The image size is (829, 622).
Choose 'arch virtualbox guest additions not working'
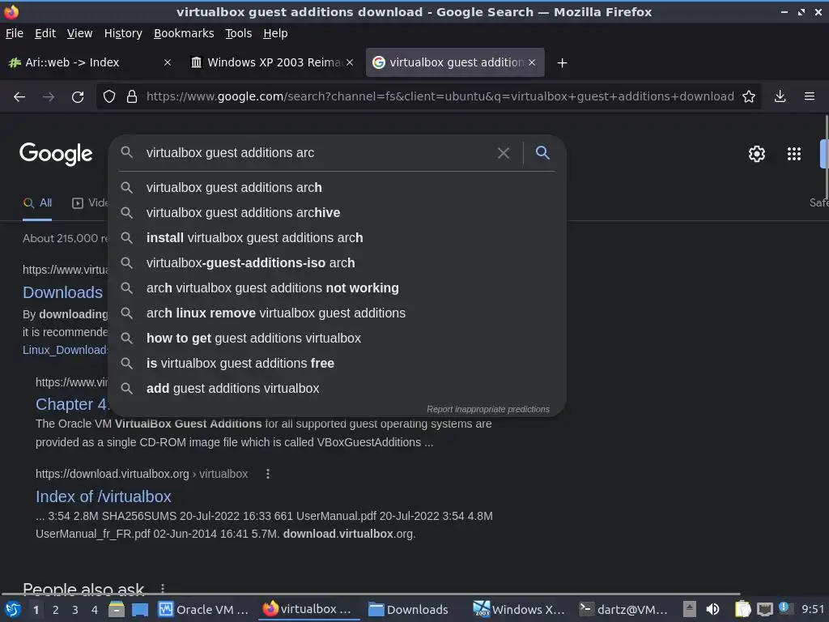click(338, 288)
